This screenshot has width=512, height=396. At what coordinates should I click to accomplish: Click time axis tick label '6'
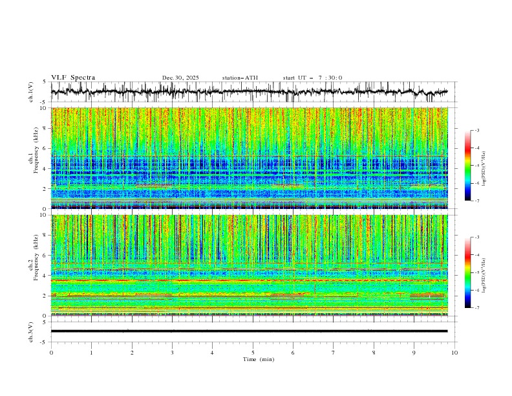pyautogui.click(x=293, y=353)
